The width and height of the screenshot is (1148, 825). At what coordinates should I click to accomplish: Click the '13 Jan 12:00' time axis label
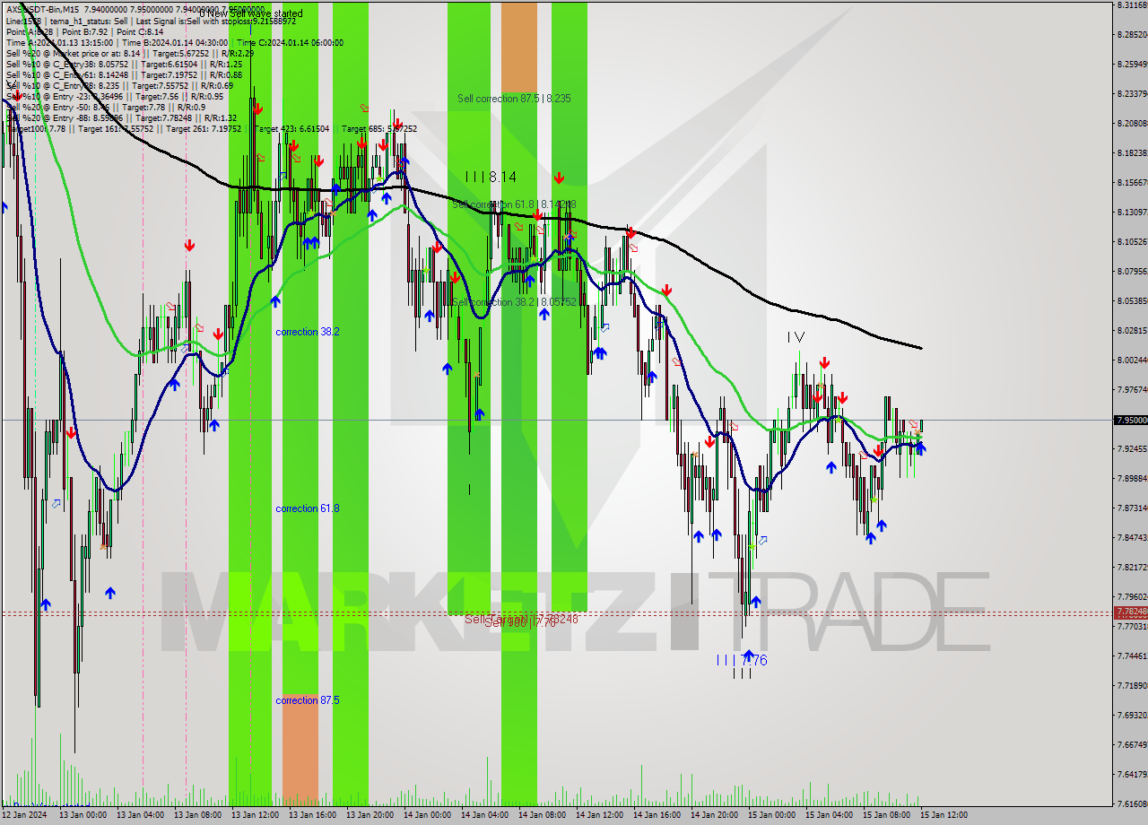[x=255, y=815]
